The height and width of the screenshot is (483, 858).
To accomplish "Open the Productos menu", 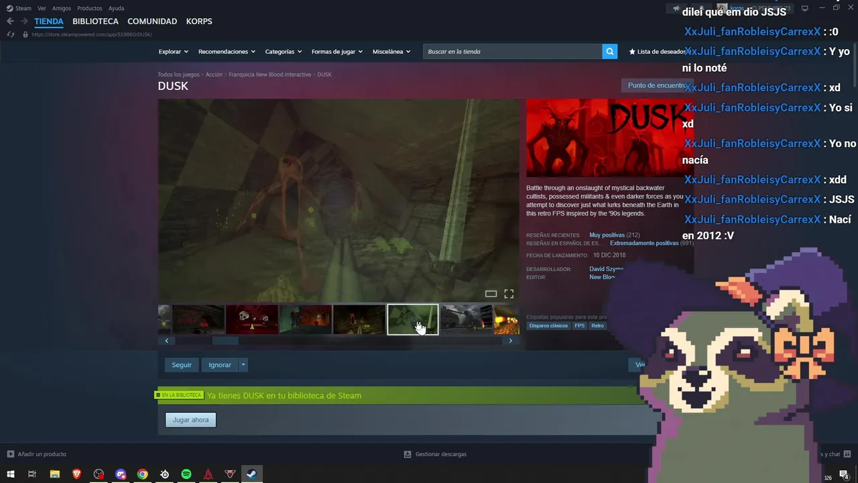I will tap(90, 8).
